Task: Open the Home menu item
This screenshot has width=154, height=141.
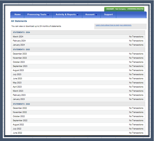Action: pos(17,15)
